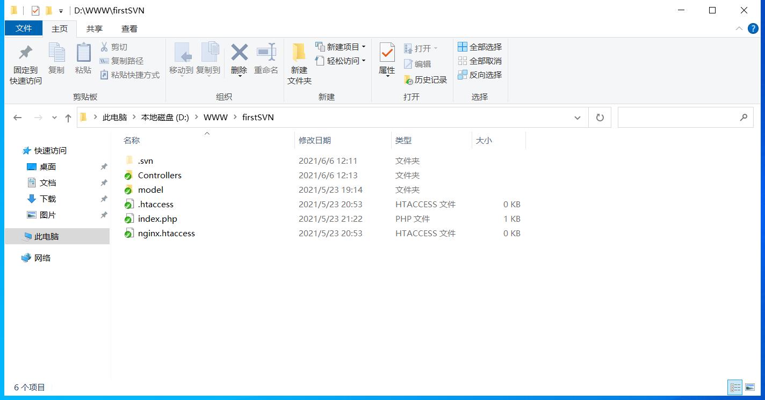Click the Move to icon
765x400 pixels.
click(183, 53)
